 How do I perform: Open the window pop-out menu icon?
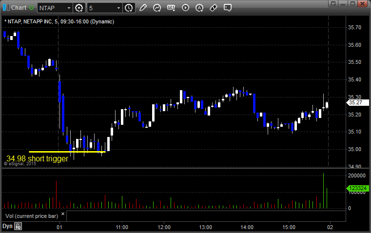click(x=333, y=3)
